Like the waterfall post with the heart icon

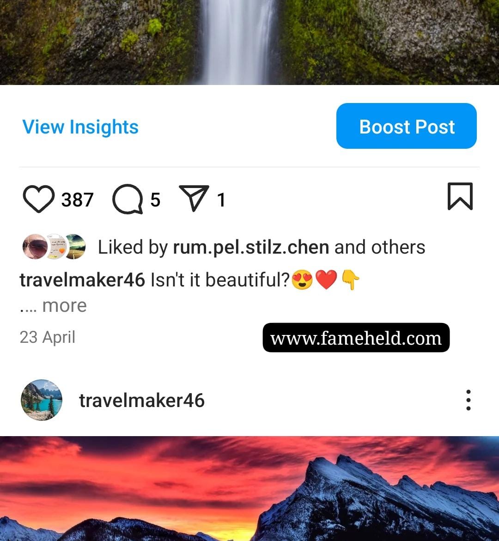(39, 199)
